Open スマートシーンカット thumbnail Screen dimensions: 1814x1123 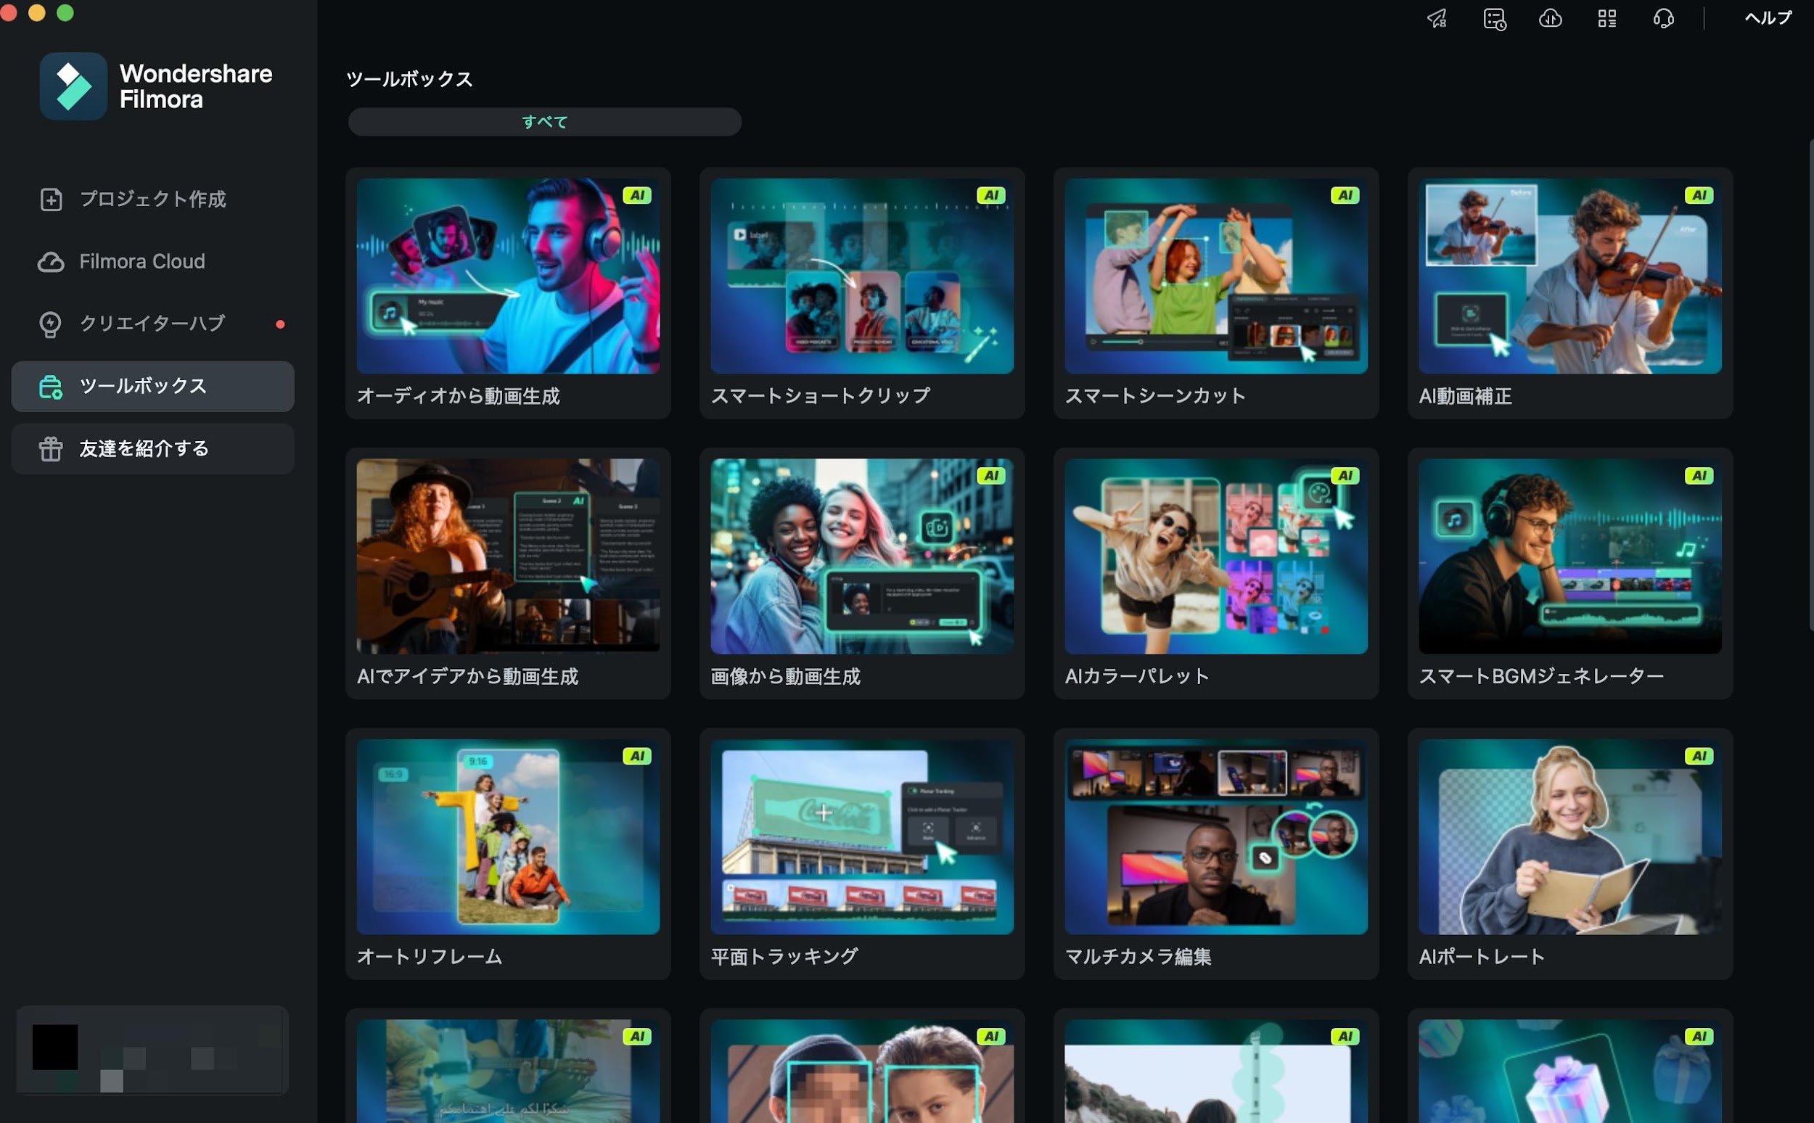click(1216, 276)
